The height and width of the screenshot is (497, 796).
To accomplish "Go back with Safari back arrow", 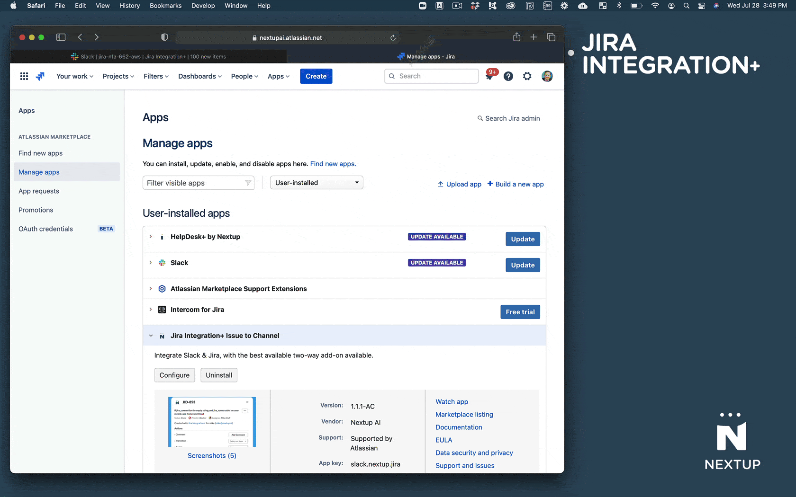I will click(x=80, y=37).
